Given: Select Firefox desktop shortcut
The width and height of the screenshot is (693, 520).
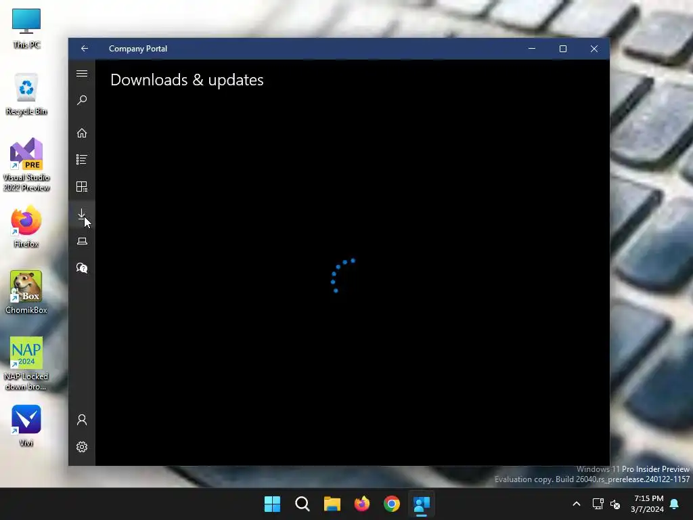Looking at the screenshot, I should click(x=26, y=226).
